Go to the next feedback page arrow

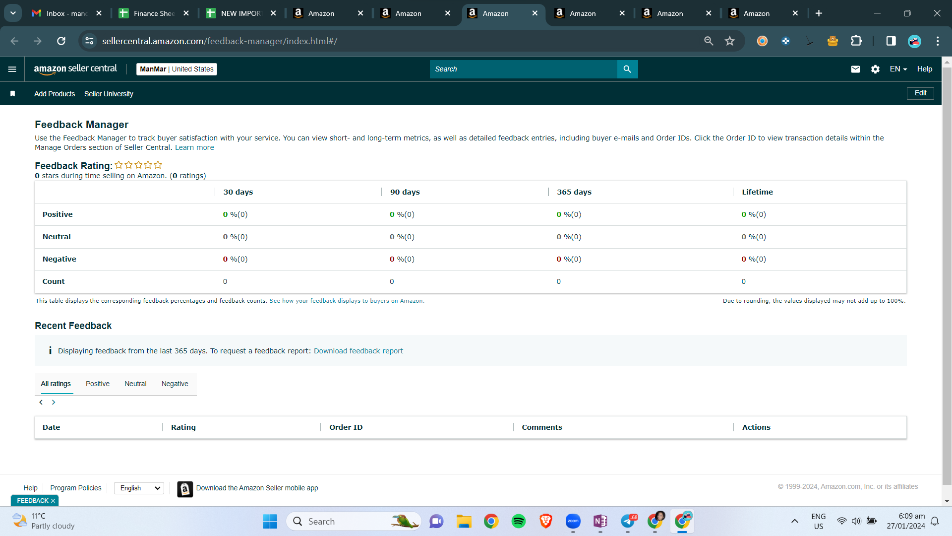54,402
